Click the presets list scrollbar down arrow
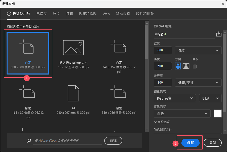227x152 pixels. [x=147, y=129]
